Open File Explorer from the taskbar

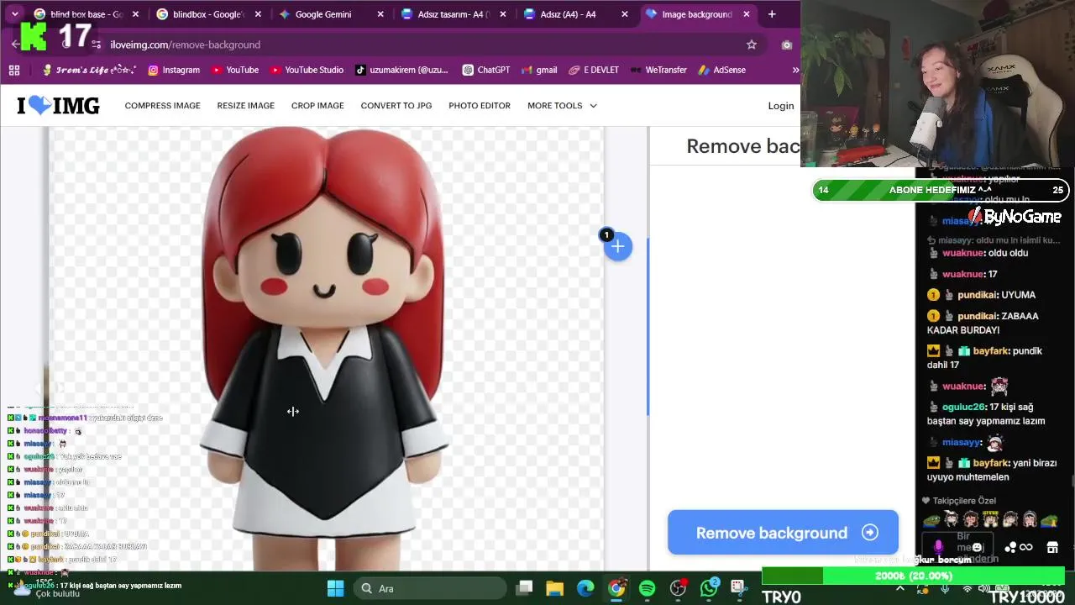pos(554,588)
